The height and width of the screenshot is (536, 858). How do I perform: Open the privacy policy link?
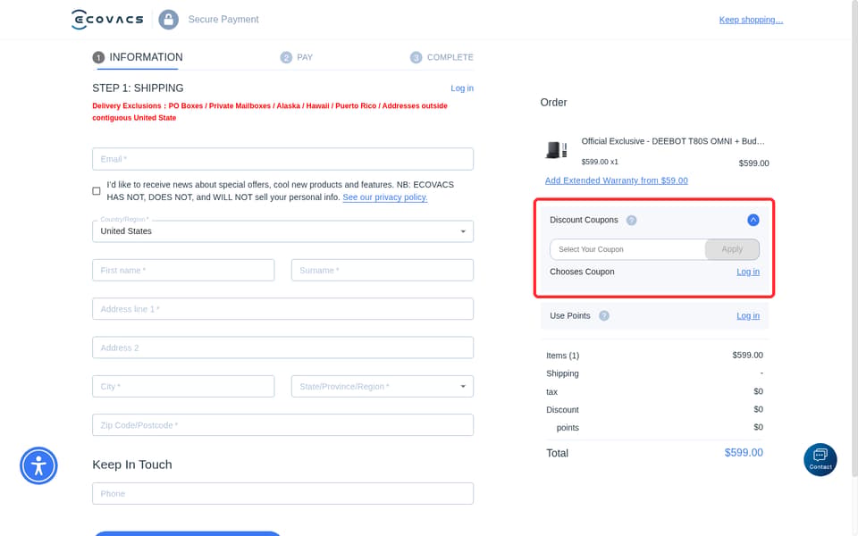coord(385,197)
